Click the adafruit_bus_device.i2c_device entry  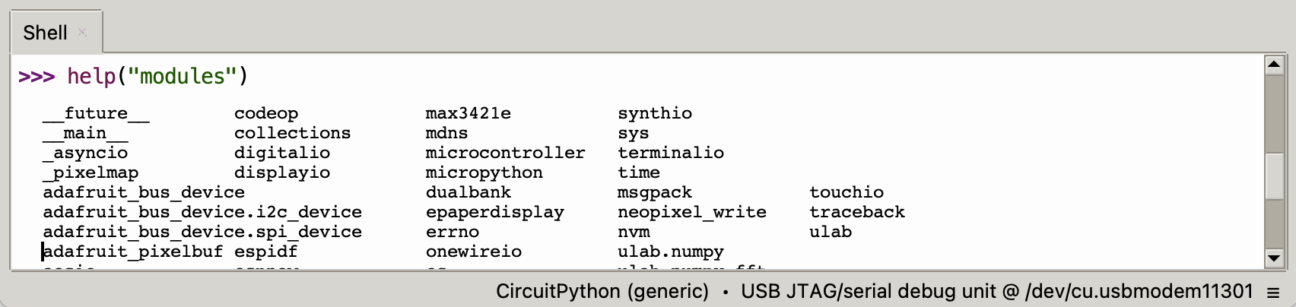tap(202, 212)
